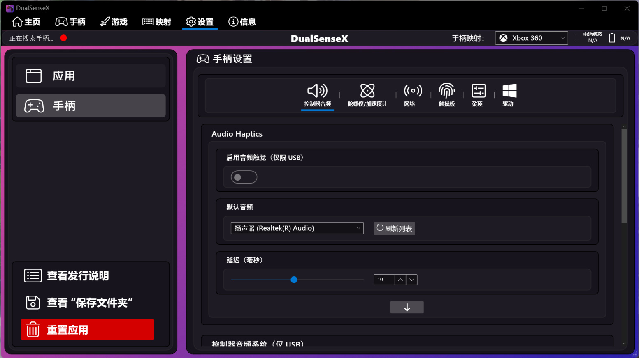639x358 pixels.
Task: Click the settings panel vertical scrollbar
Action: tap(624, 176)
